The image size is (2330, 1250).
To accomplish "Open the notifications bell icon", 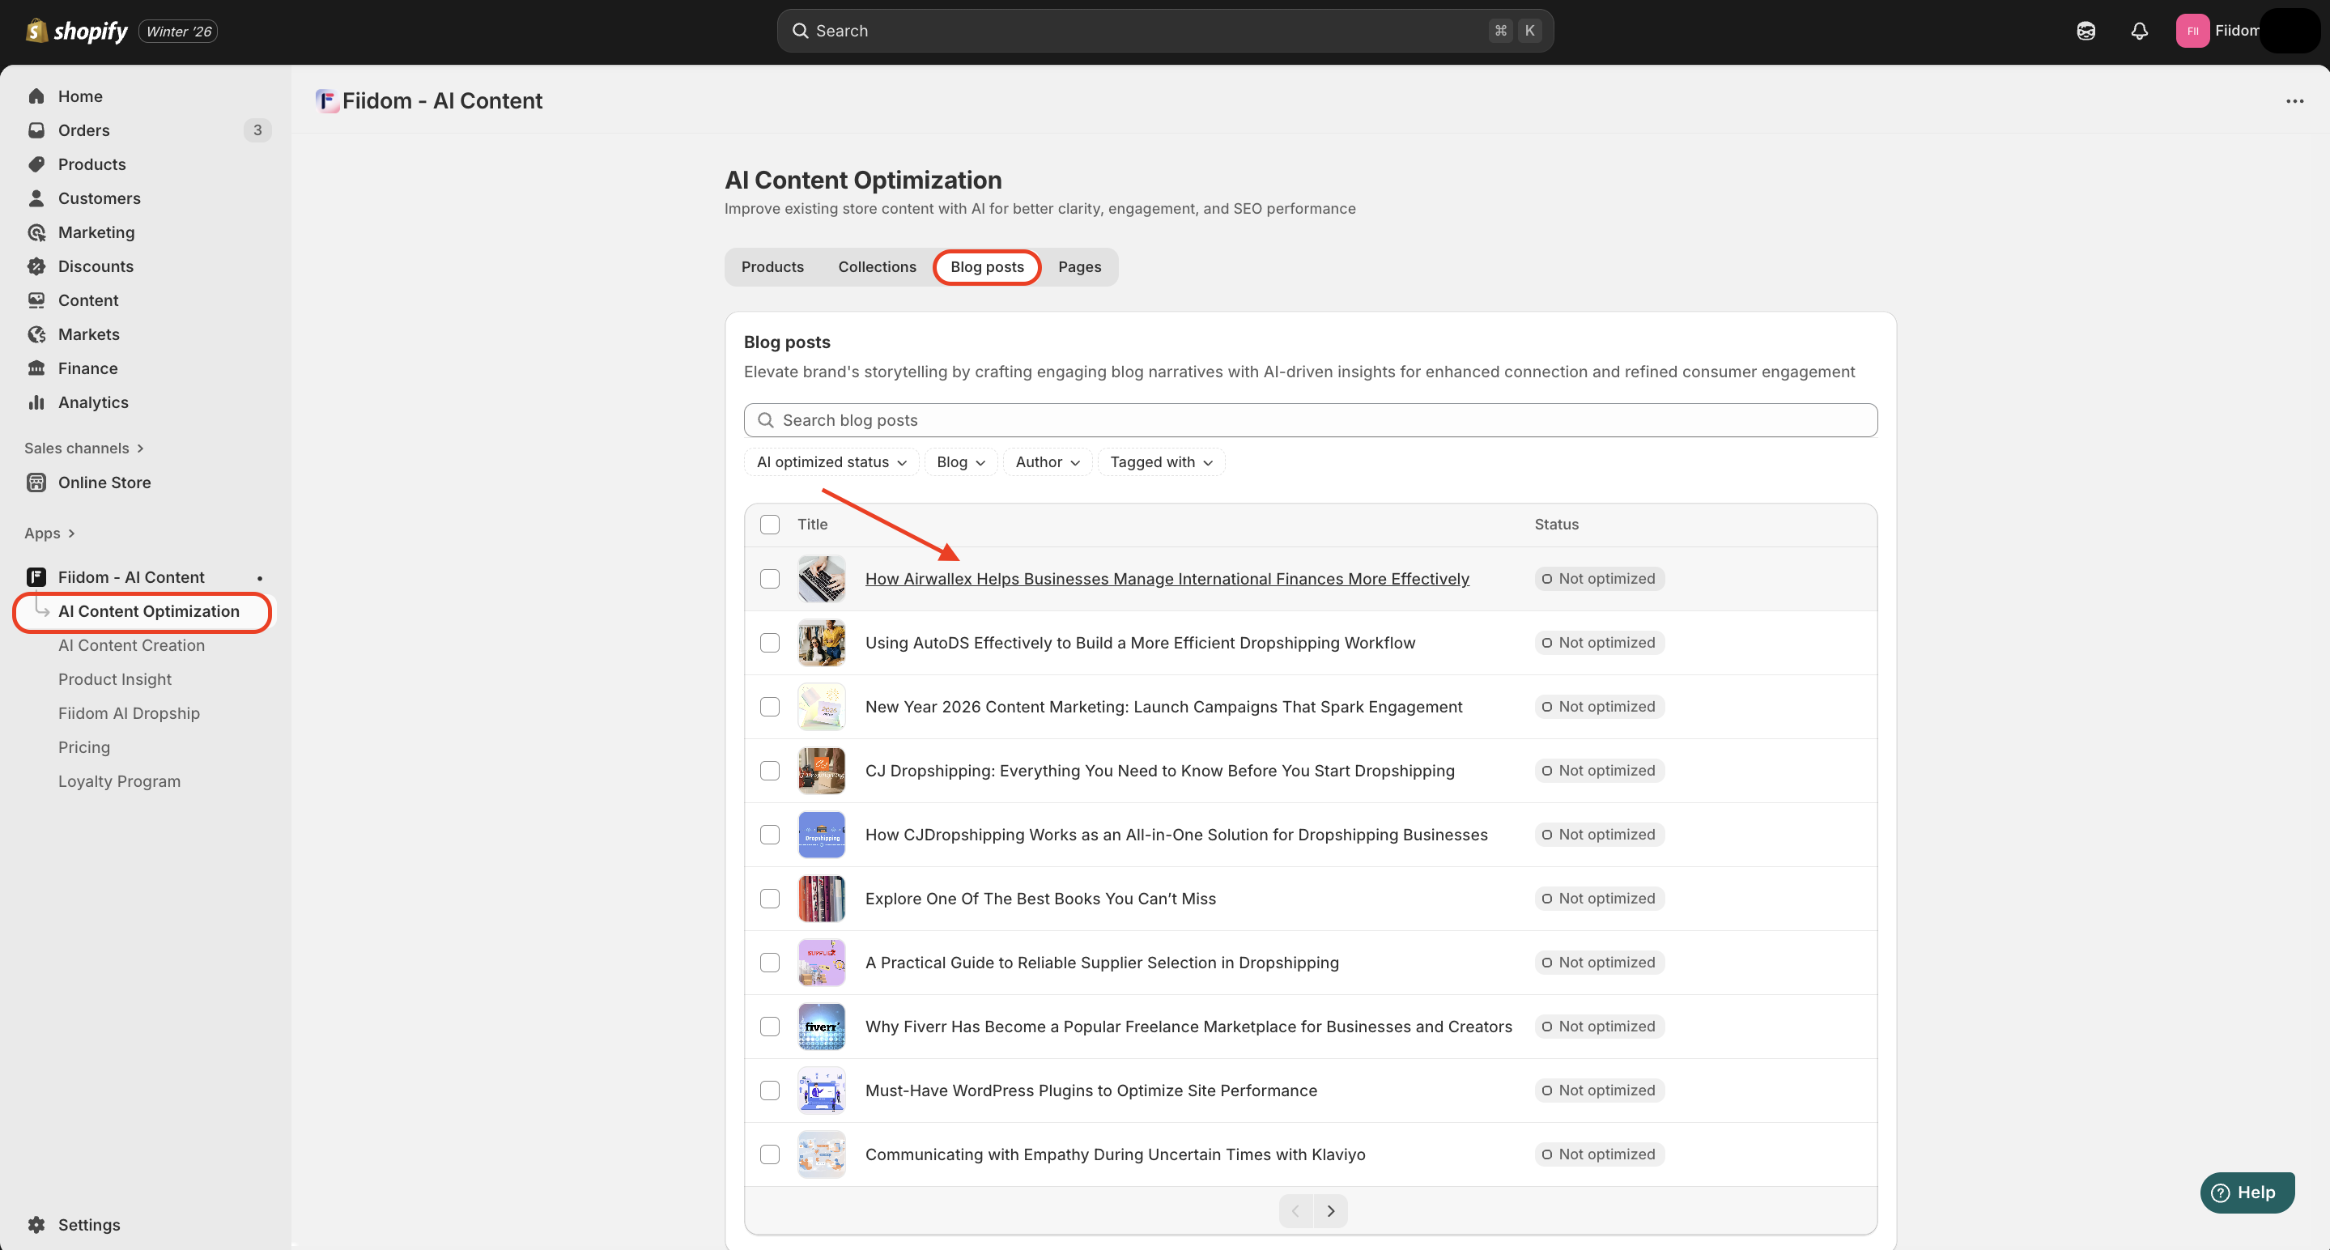I will (2139, 31).
